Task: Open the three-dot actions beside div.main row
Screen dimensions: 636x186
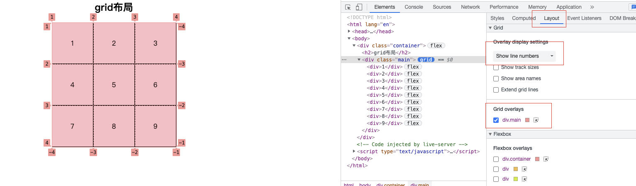Action: click(344, 60)
